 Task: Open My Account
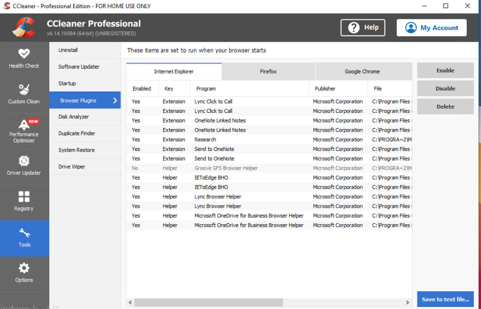(432, 27)
